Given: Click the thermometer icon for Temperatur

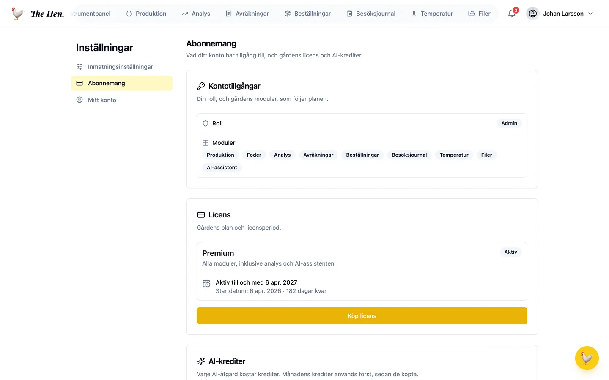Looking at the screenshot, I should (x=414, y=14).
